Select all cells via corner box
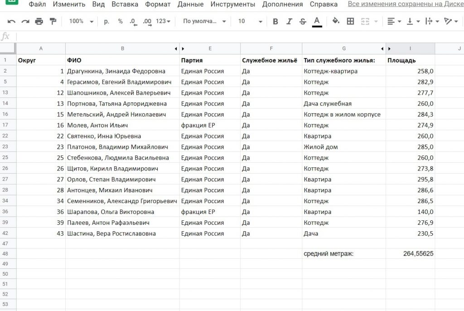Viewport: 464px width, 311px height. click(7, 48)
